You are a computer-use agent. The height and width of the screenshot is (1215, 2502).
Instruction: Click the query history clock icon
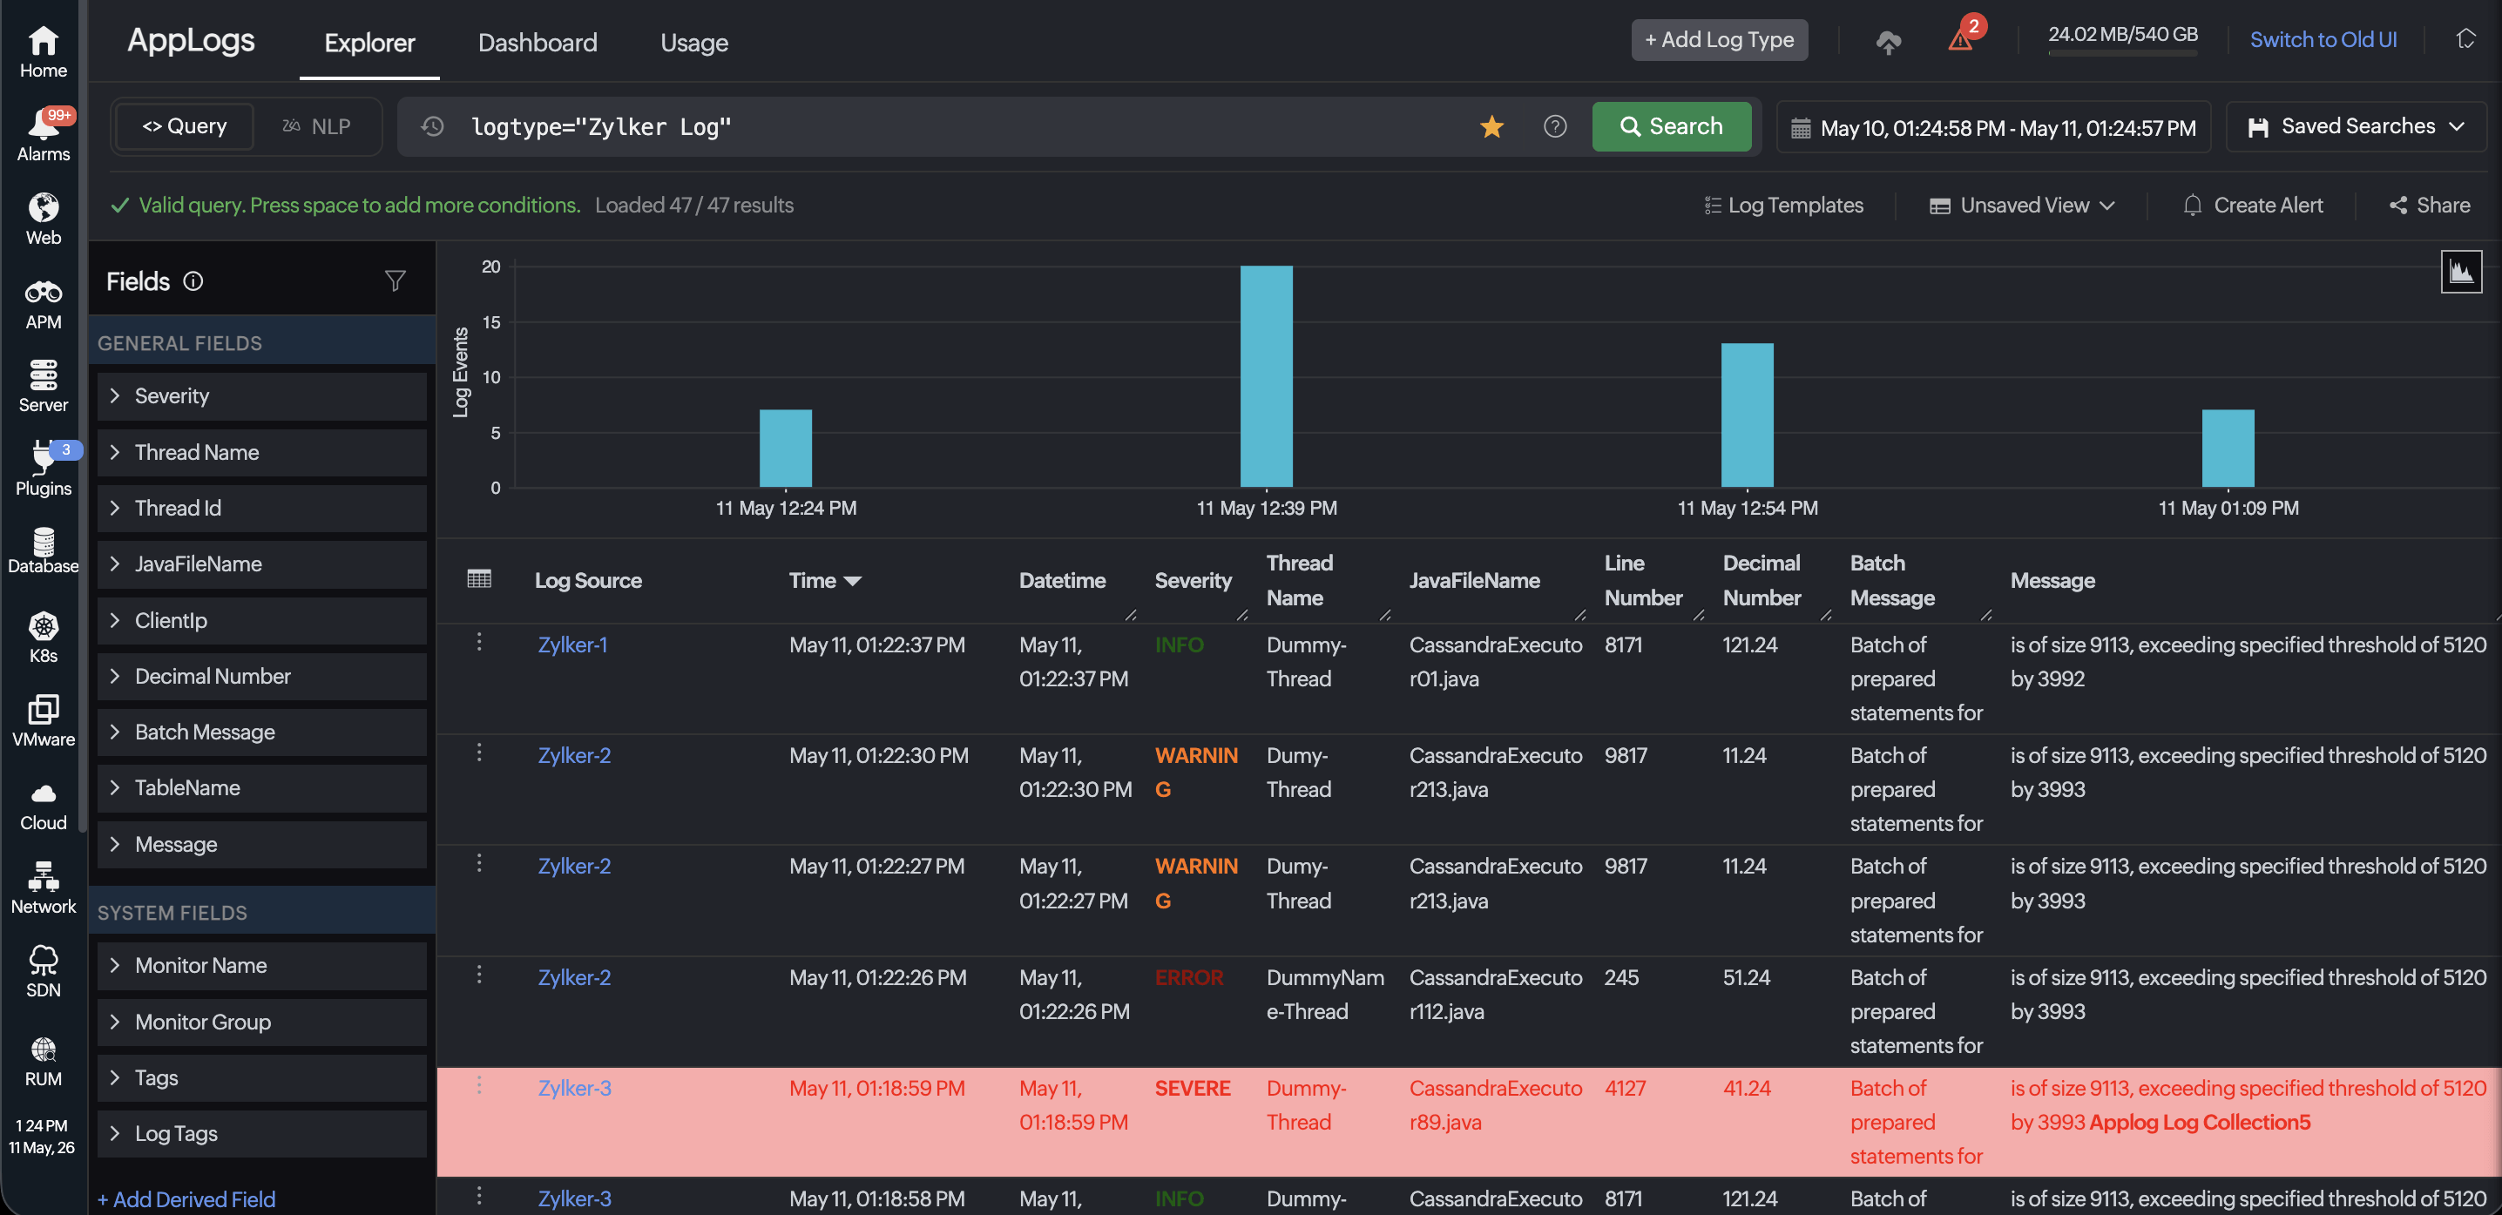[433, 126]
